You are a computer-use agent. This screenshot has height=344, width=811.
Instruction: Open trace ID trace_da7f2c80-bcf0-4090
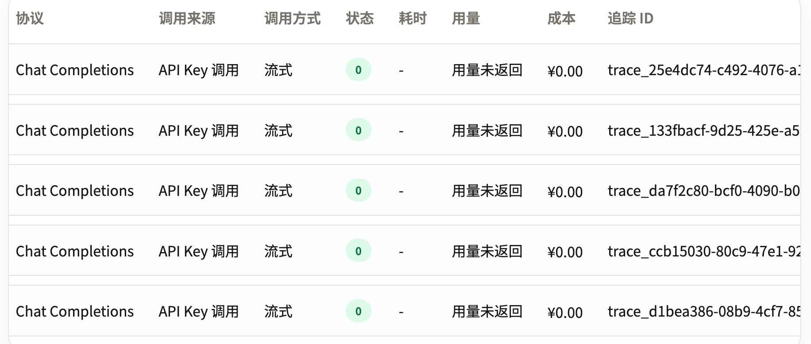tap(704, 191)
